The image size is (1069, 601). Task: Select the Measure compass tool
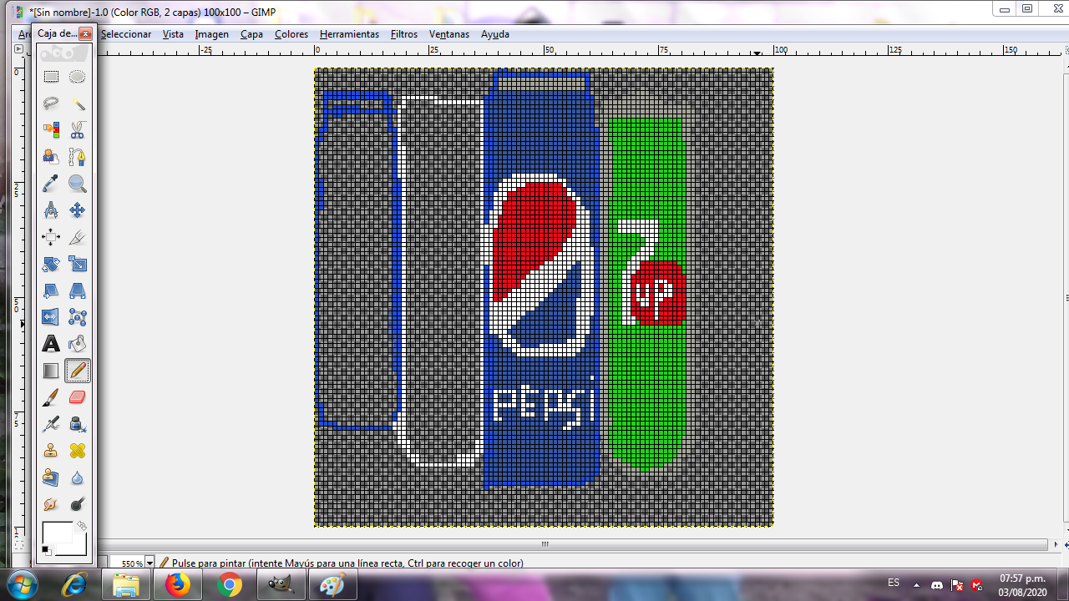(51, 210)
